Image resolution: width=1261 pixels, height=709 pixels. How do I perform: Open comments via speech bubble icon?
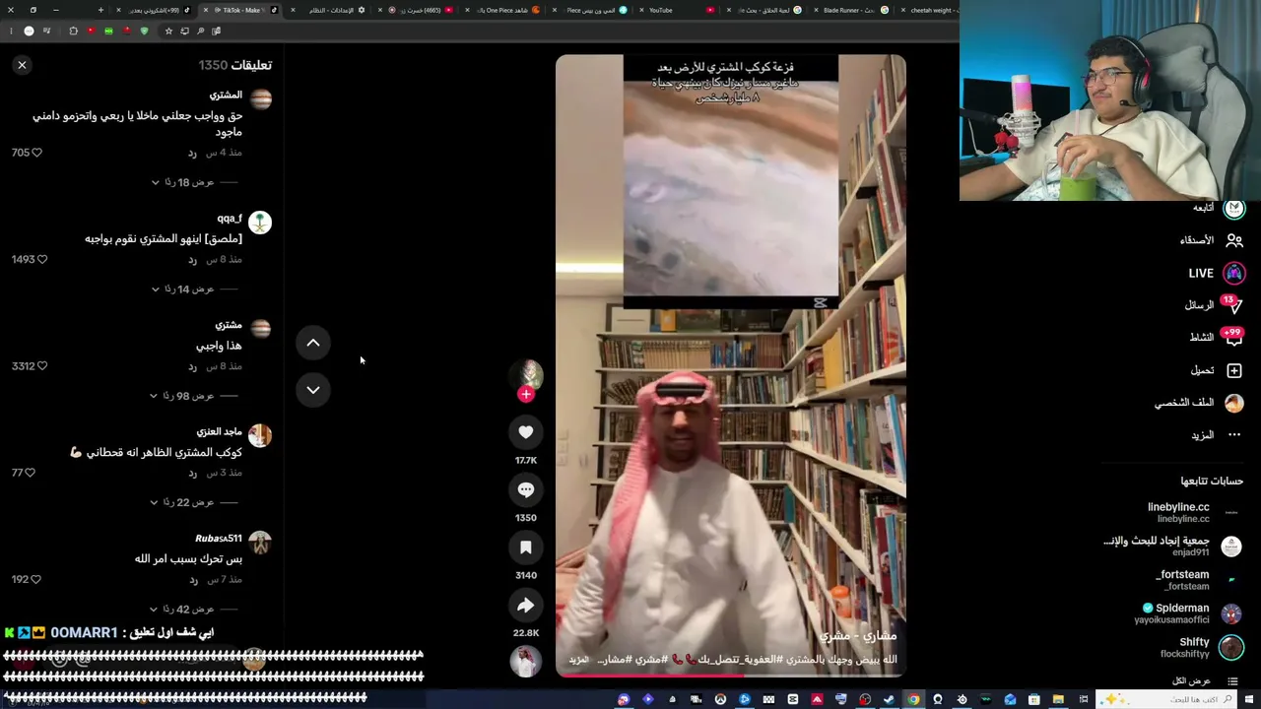click(526, 489)
